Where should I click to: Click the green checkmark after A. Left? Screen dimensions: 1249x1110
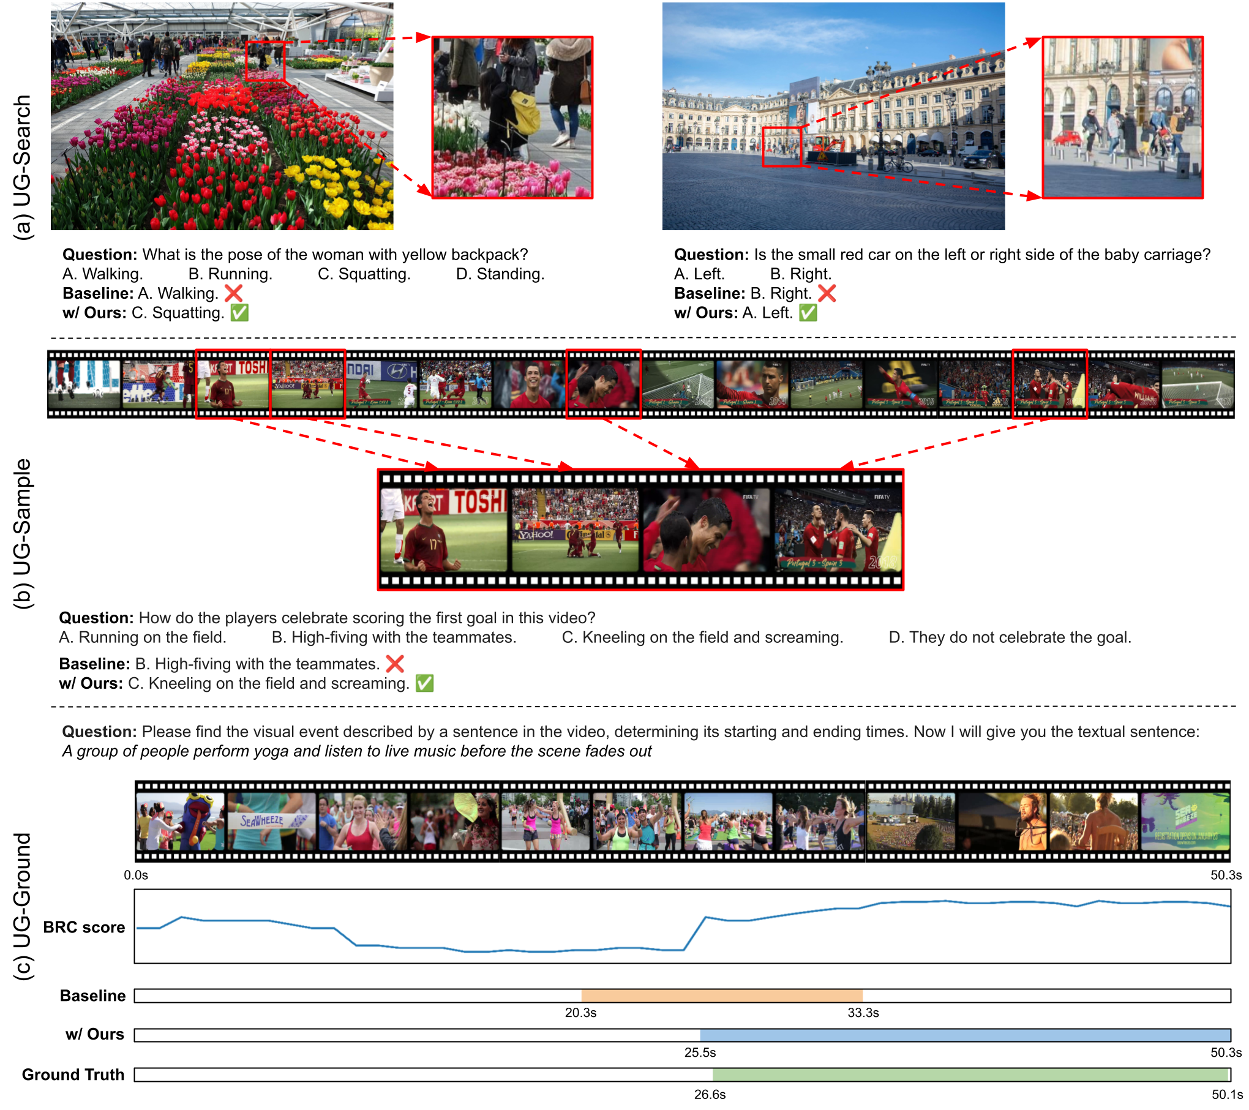808,313
